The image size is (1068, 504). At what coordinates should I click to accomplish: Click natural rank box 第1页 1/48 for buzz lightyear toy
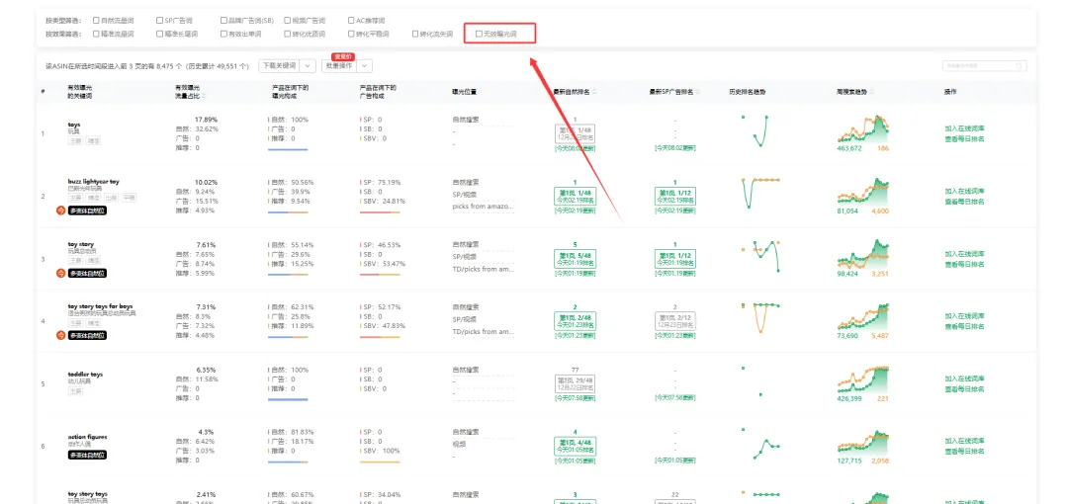point(575,196)
